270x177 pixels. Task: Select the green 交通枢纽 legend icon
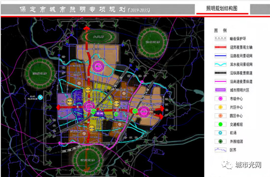tap(220, 124)
